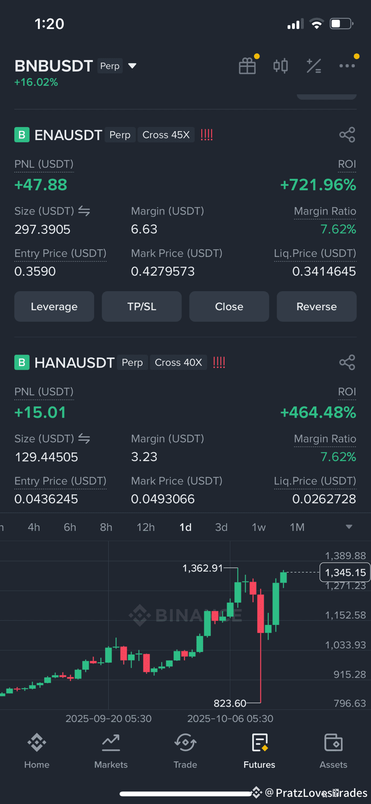Screen dimensions: 371x804
Task: Go to the Assets tab
Action: pyautogui.click(x=333, y=752)
